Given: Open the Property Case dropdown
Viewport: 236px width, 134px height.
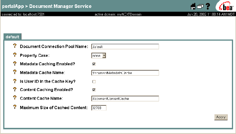Looking at the screenshot, I should 99,56.
